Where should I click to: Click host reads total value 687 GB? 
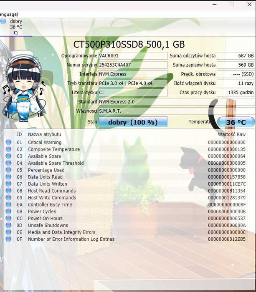[x=236, y=55]
